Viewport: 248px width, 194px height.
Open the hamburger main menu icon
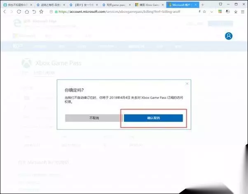tap(243, 12)
